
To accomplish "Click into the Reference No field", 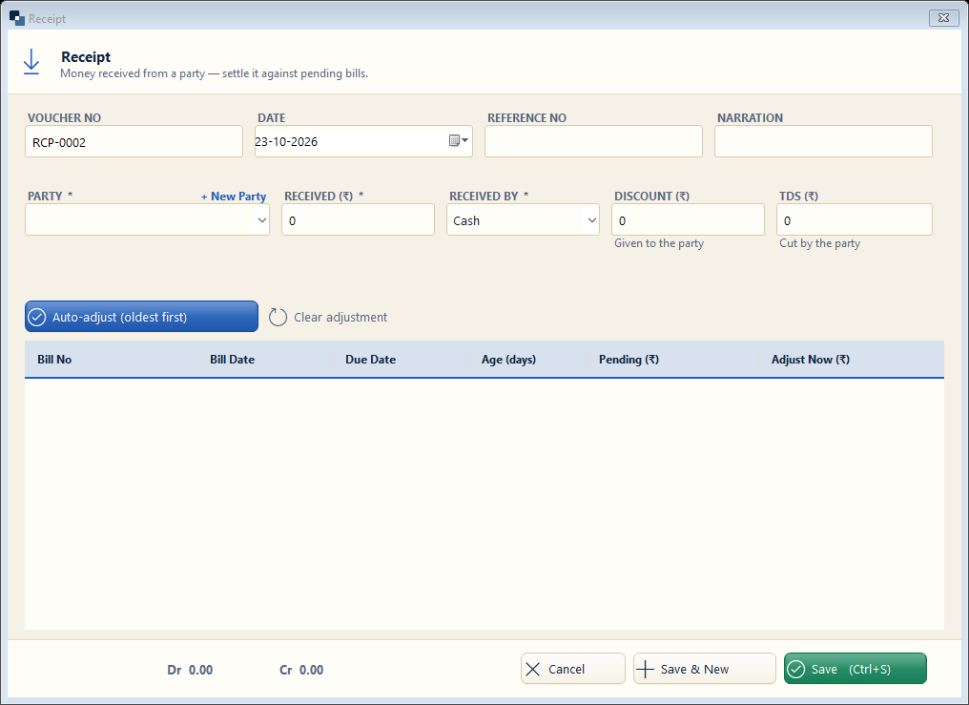I will point(593,141).
